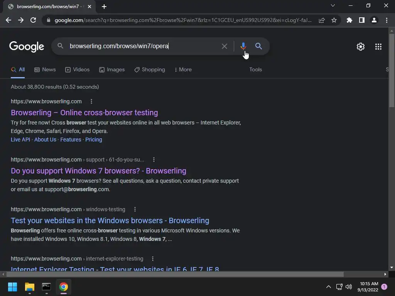
Task: Open the About Us sitelink
Action: (46, 140)
